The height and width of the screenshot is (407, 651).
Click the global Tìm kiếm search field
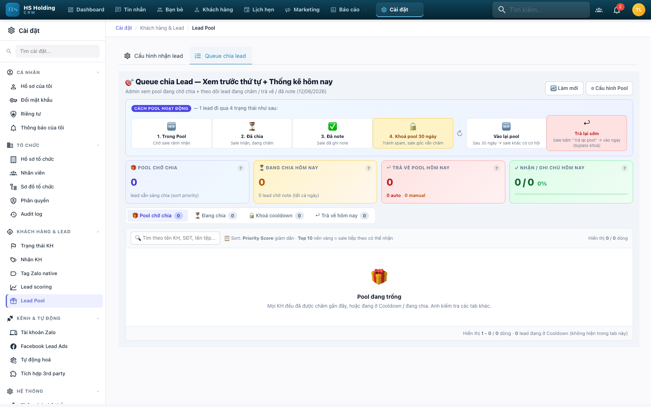(x=541, y=10)
